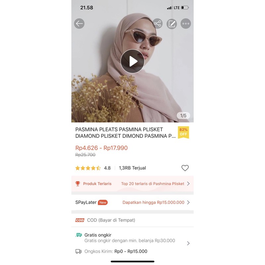The width and height of the screenshot is (265, 265).
Task: Tap the Ongkos Kirim delivery truck icon
Action: [79, 251]
